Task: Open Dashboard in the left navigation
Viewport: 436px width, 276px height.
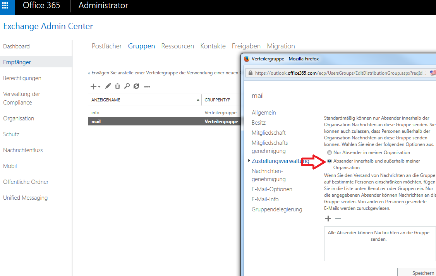Action: 16,46
